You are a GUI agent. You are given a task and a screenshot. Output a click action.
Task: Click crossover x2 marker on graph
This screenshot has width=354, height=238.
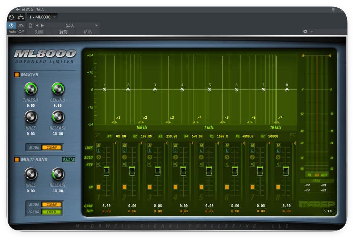coord(141,122)
